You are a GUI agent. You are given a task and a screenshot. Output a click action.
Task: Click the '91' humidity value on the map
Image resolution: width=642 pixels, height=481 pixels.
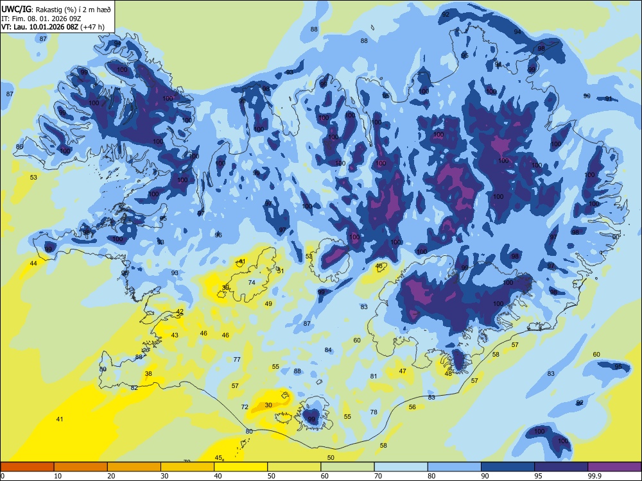coord(609,98)
